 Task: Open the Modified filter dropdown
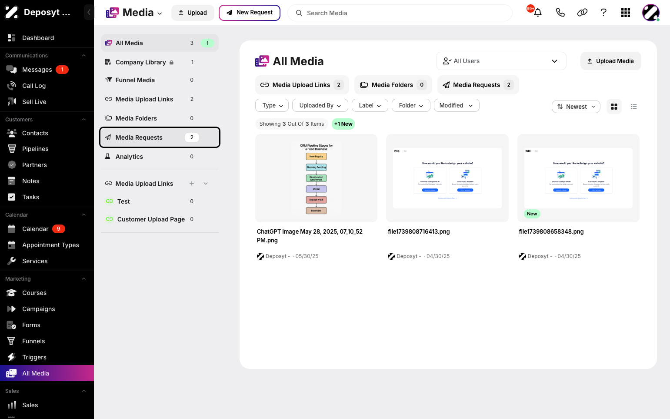[457, 105]
